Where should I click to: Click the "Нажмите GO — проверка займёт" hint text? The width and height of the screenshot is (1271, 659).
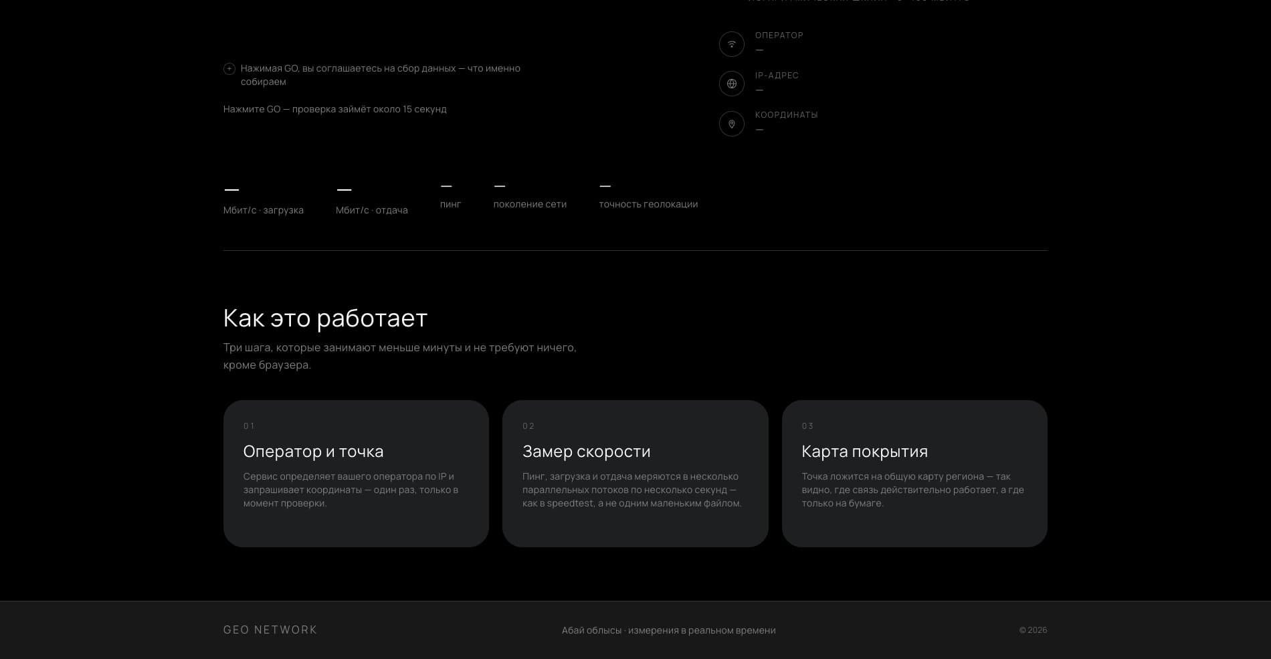coord(335,109)
